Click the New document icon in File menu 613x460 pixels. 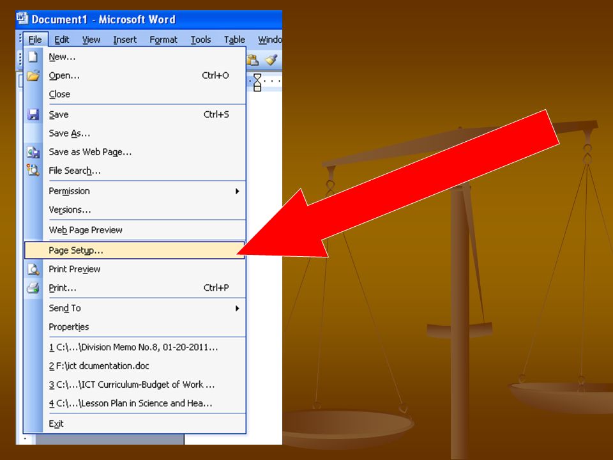(x=33, y=57)
